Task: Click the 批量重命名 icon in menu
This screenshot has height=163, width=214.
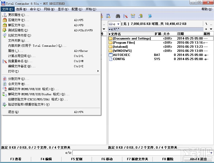Action: coord(4,61)
